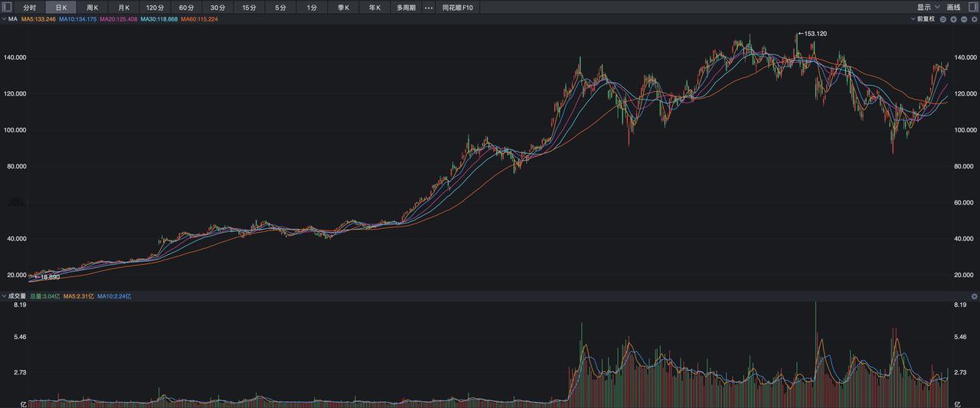Toggle the left sidebar panel icon
980x408 pixels.
(x=7, y=7)
